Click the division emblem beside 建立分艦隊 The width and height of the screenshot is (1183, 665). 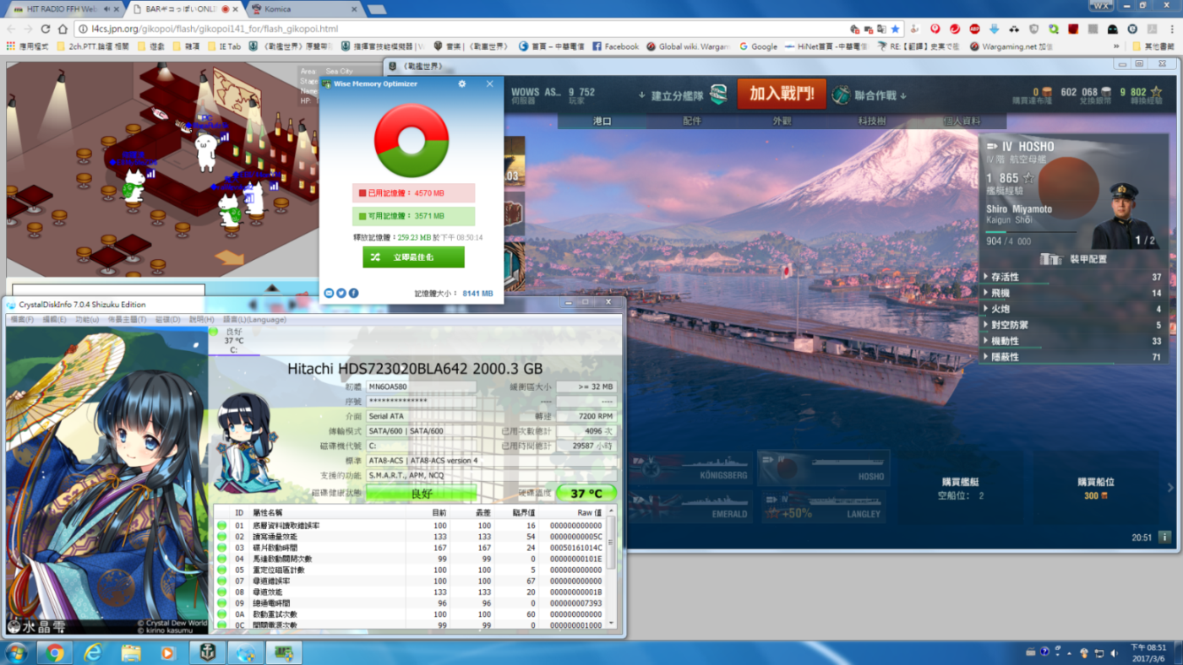coord(717,95)
